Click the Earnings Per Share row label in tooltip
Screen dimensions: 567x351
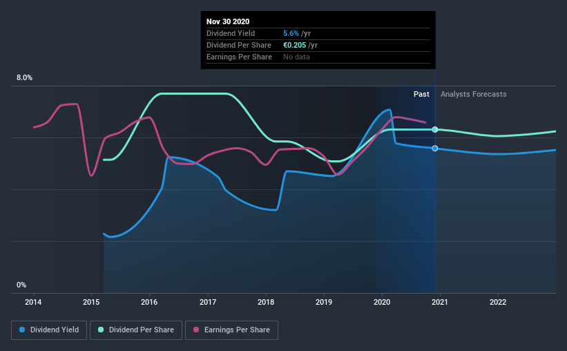pos(239,57)
